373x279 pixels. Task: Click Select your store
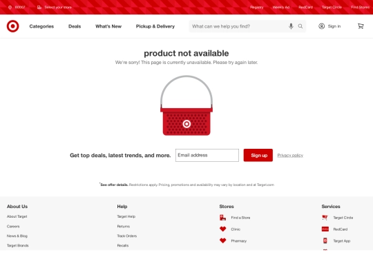point(58,8)
